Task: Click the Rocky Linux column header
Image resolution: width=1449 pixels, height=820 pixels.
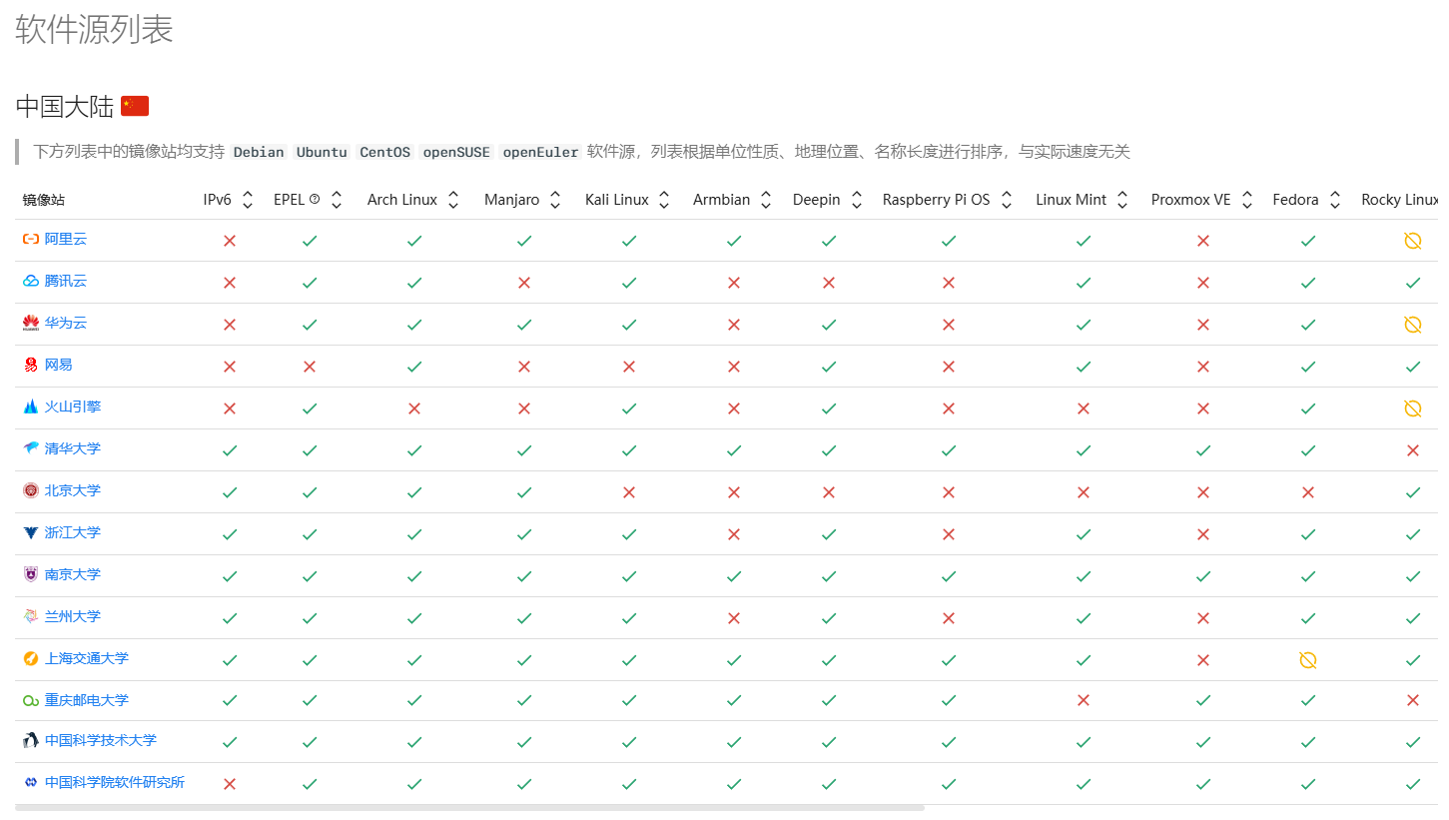Action: pyautogui.click(x=1399, y=200)
